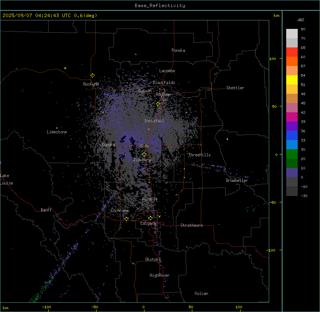Click the Ponoka city label

pos(178,50)
